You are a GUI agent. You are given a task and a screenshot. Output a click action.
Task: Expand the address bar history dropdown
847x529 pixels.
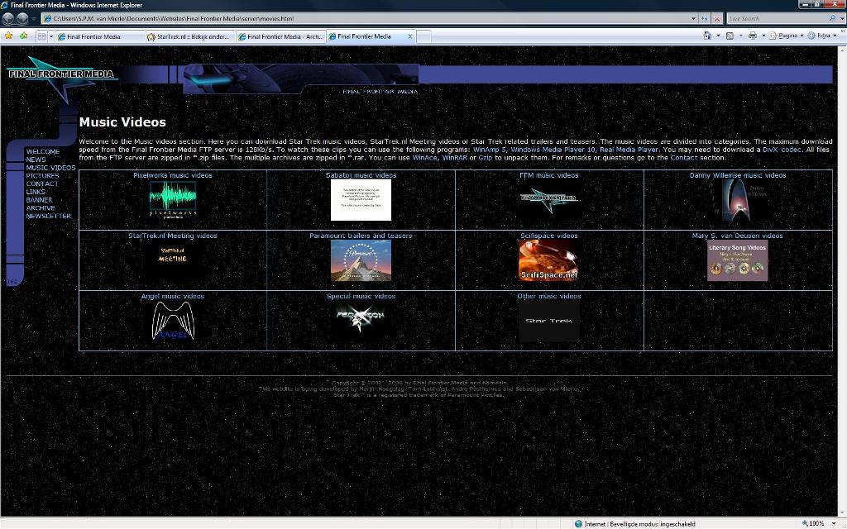coord(694,18)
